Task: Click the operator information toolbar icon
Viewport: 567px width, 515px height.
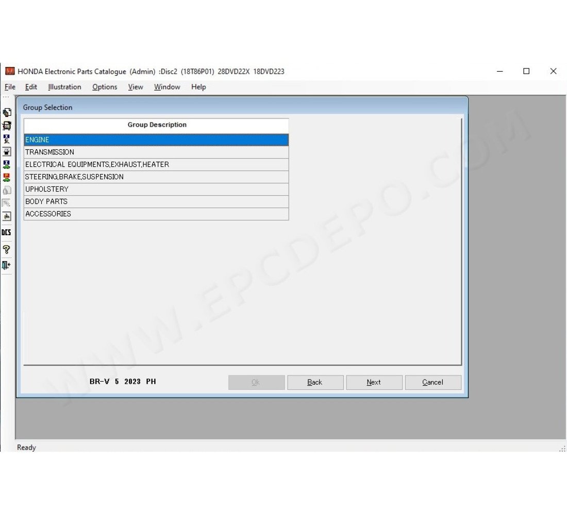Action: [x=6, y=138]
